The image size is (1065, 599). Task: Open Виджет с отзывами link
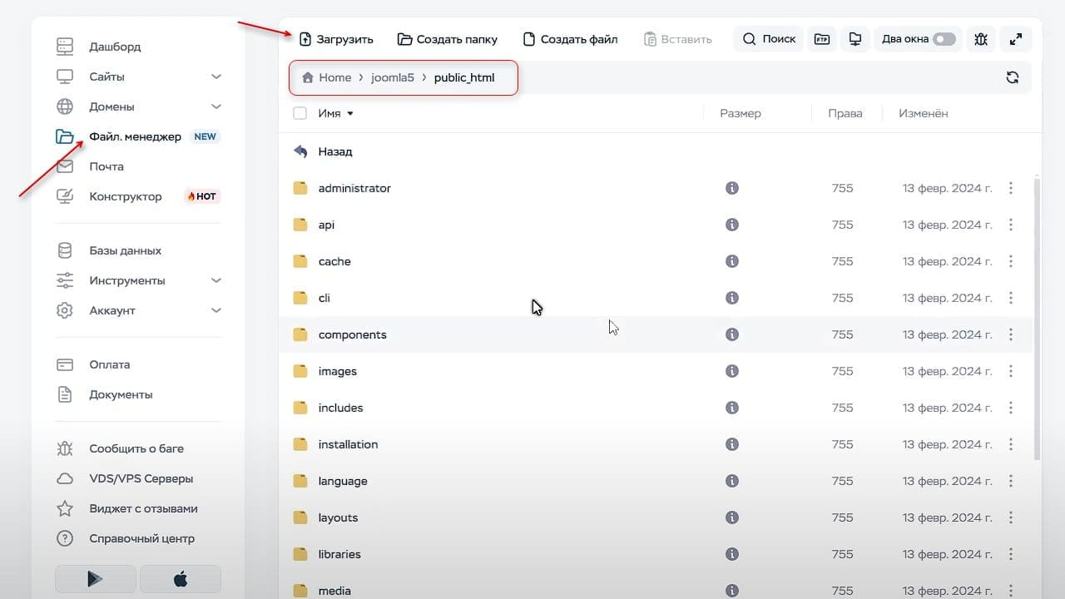tap(143, 508)
